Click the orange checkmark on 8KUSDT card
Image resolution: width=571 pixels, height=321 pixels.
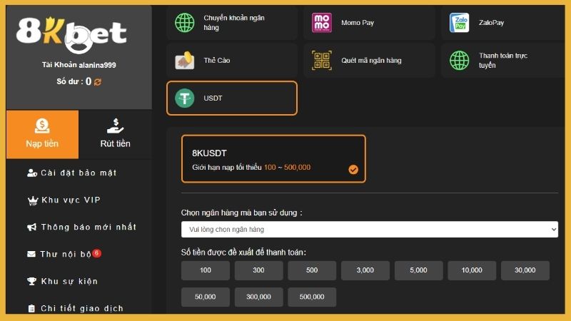353,169
